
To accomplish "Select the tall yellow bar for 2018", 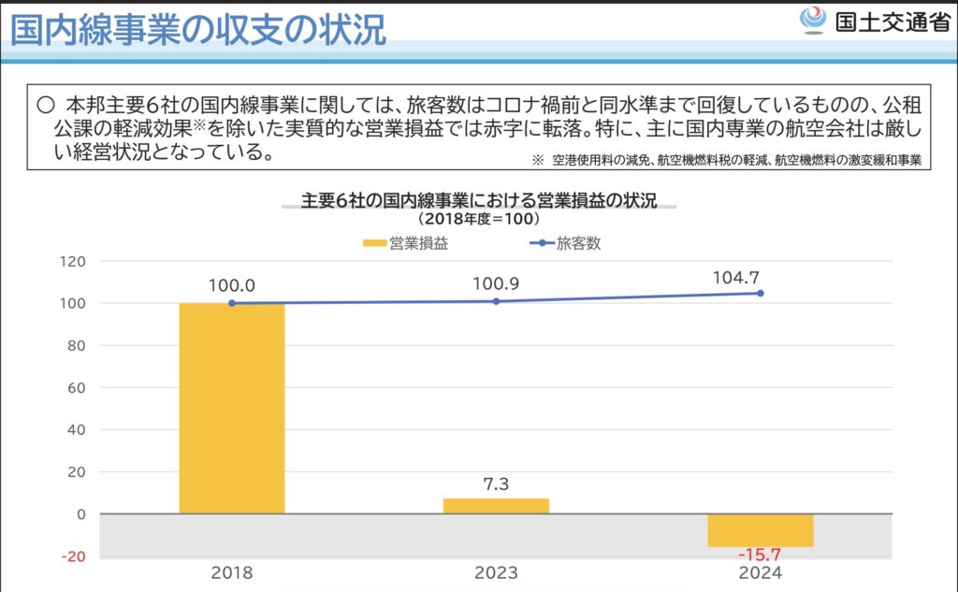I will click(x=232, y=408).
